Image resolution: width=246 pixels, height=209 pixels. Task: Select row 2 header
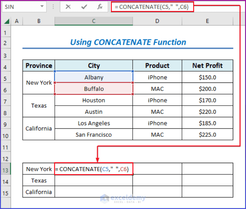click(6, 43)
